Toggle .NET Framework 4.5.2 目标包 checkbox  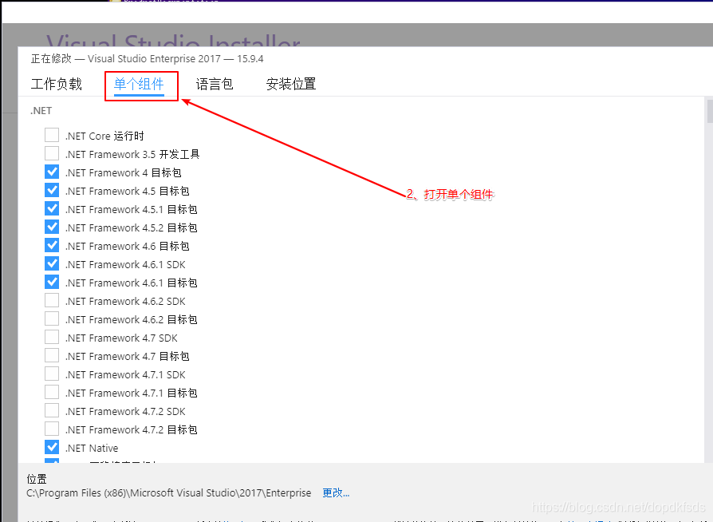52,227
